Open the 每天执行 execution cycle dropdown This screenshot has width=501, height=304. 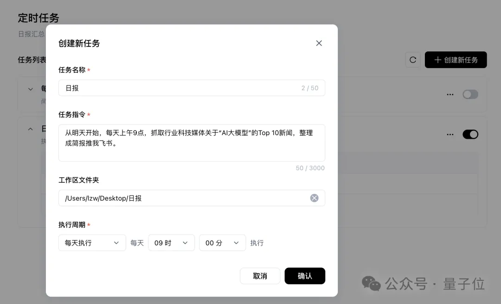(x=92, y=242)
